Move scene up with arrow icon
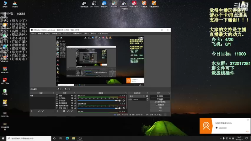The height and width of the screenshot is (141, 251). (x=39, y=111)
